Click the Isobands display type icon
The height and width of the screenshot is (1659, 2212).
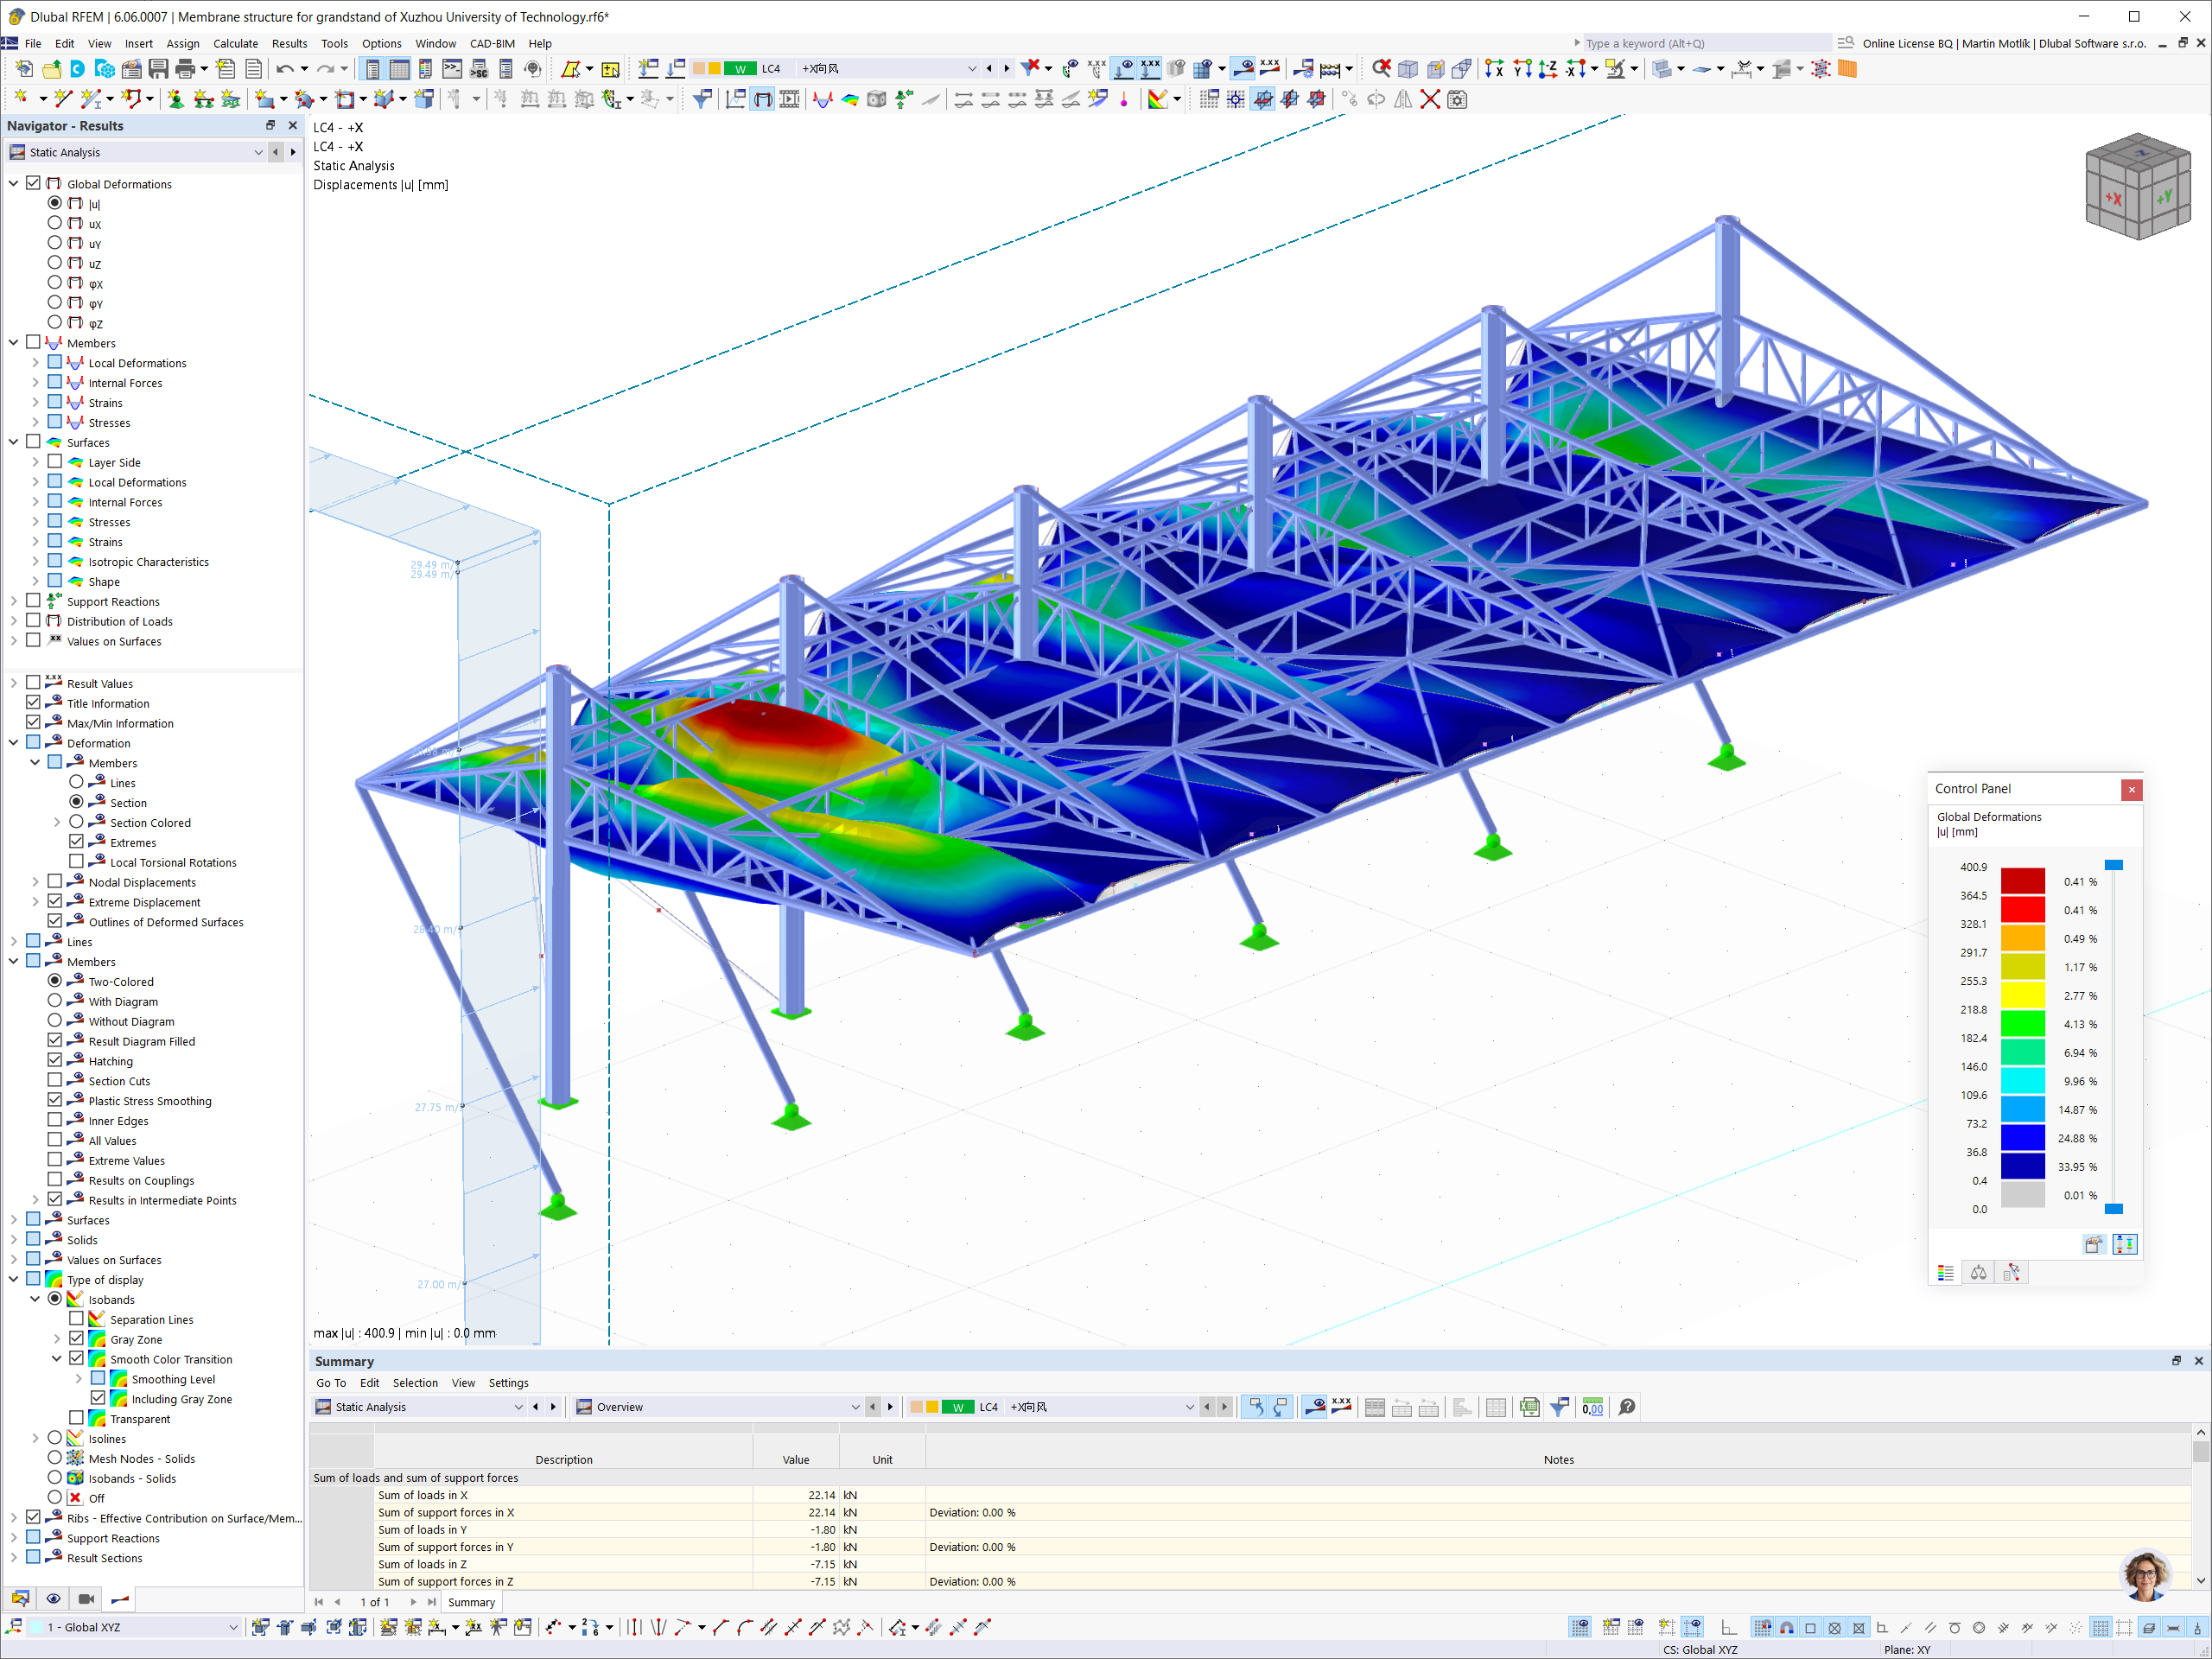77,1299
